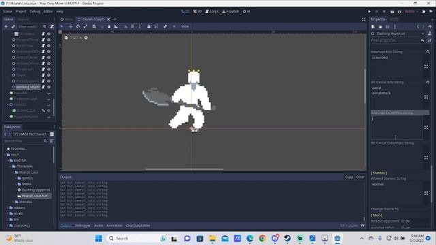This screenshot has height=245, width=436.
Task: Open the script on Dashing Uppercut node
Action: coord(44,87)
